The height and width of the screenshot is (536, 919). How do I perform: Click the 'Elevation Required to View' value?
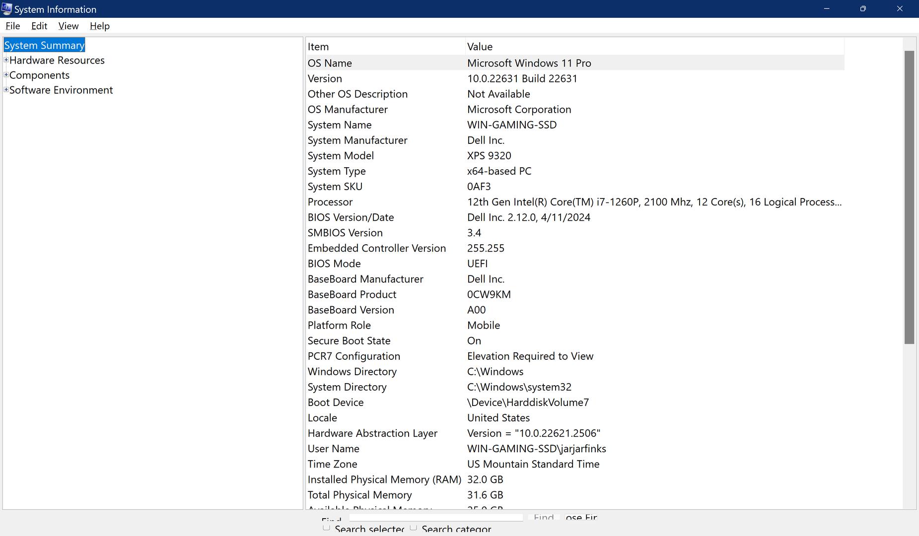click(x=530, y=355)
